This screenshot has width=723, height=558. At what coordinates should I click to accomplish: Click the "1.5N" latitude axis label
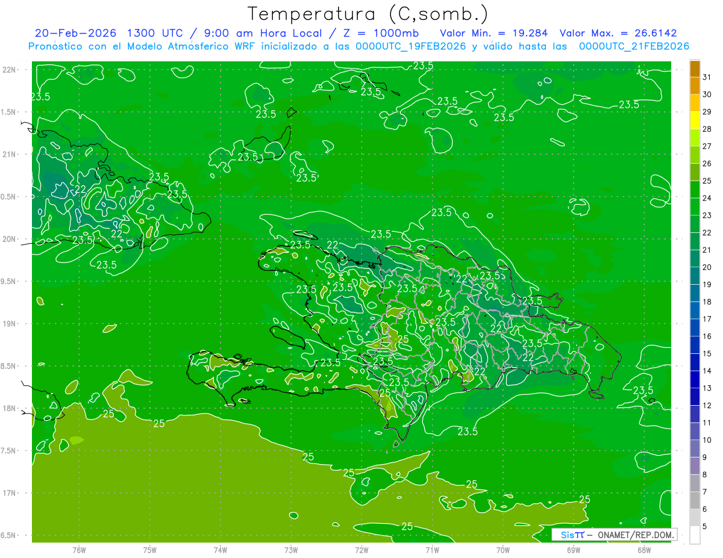10,112
